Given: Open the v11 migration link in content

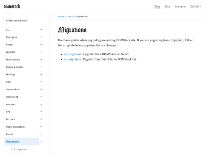Looking at the screenshot, I should [x=72, y=59].
